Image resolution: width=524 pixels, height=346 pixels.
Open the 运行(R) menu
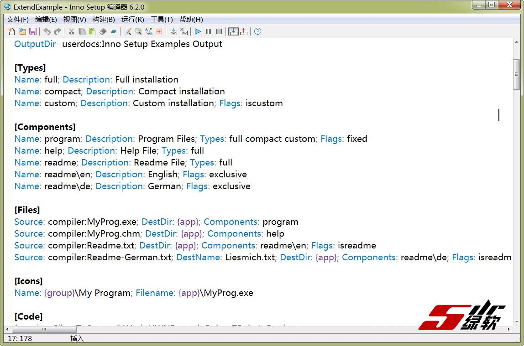[x=132, y=19]
